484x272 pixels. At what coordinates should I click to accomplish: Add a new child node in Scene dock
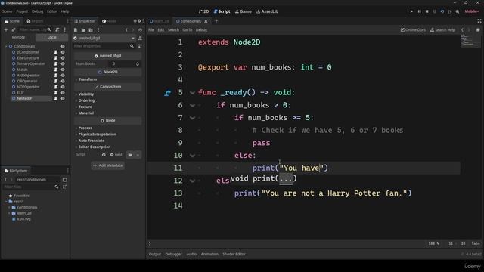[x=6, y=30]
